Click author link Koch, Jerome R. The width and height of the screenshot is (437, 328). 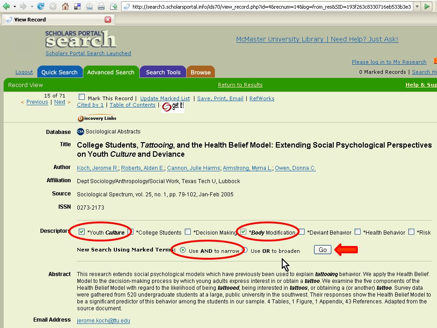point(97,168)
